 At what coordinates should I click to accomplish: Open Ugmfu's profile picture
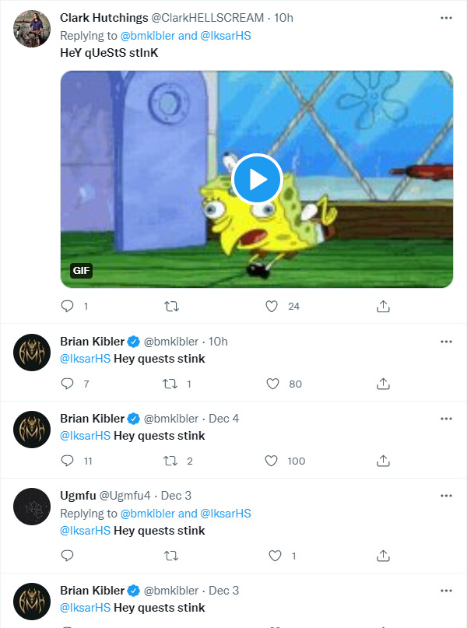point(33,509)
